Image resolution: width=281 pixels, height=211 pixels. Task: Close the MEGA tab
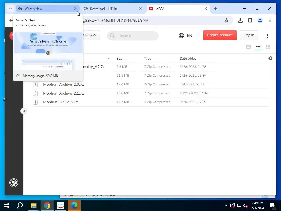click(206, 9)
